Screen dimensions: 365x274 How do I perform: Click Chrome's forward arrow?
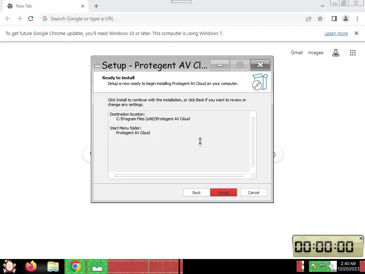pyautogui.click(x=19, y=19)
